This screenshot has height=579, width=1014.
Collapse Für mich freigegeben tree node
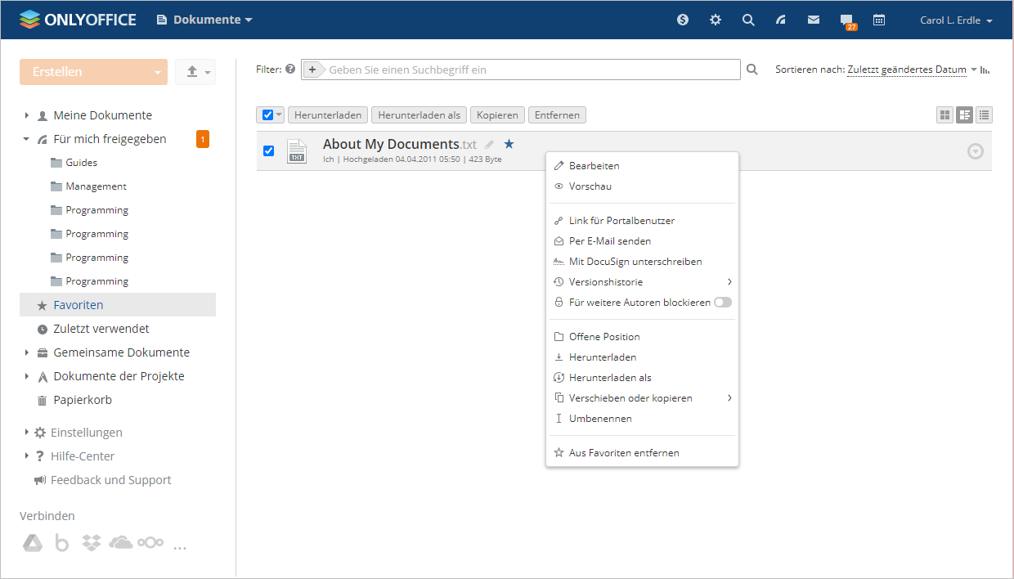tap(26, 139)
